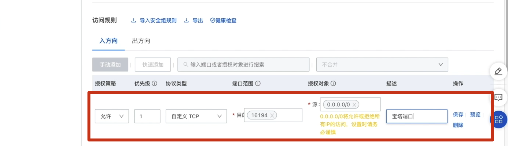Click the port range info icon
Image resolution: width=508 pixels, height=146 pixels.
(x=258, y=84)
